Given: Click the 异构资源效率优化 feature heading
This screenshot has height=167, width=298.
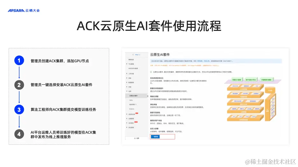Looking at the screenshot, I should [157, 78].
